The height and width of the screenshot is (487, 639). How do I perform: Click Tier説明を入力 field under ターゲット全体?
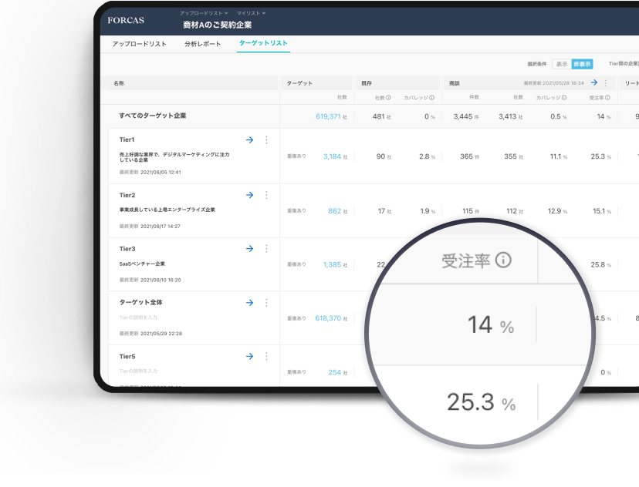coord(138,317)
